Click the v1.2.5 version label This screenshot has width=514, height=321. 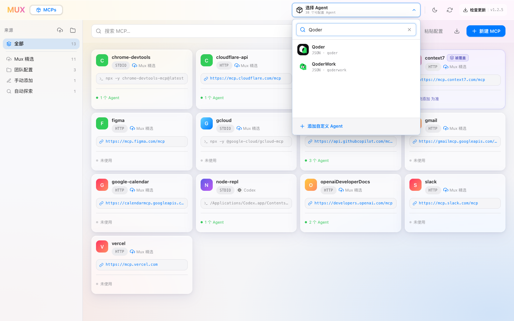pos(497,10)
